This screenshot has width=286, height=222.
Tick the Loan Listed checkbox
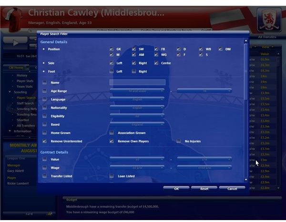tap(112, 176)
